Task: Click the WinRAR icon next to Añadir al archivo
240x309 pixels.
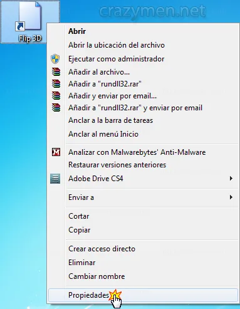Action: click(x=56, y=72)
